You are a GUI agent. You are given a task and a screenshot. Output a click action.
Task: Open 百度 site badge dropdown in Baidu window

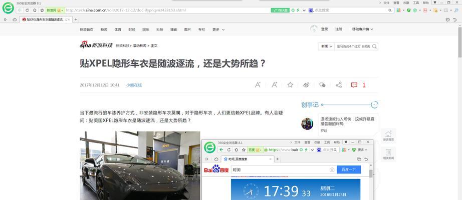coord(255,149)
